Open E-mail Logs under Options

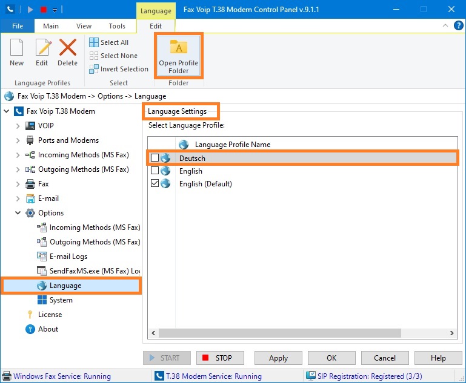pos(68,257)
